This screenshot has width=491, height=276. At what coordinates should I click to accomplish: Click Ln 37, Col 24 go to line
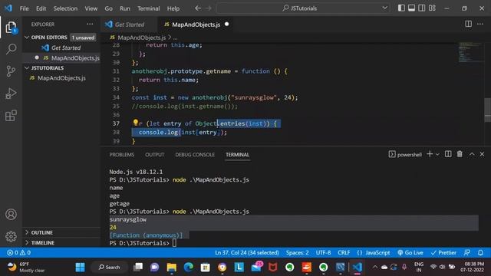coord(247,252)
